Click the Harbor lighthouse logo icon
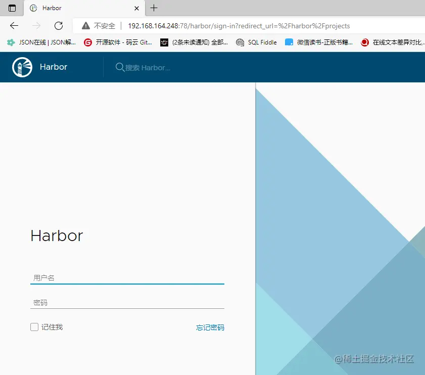Viewport: 425px width, 375px height. pyautogui.click(x=22, y=67)
